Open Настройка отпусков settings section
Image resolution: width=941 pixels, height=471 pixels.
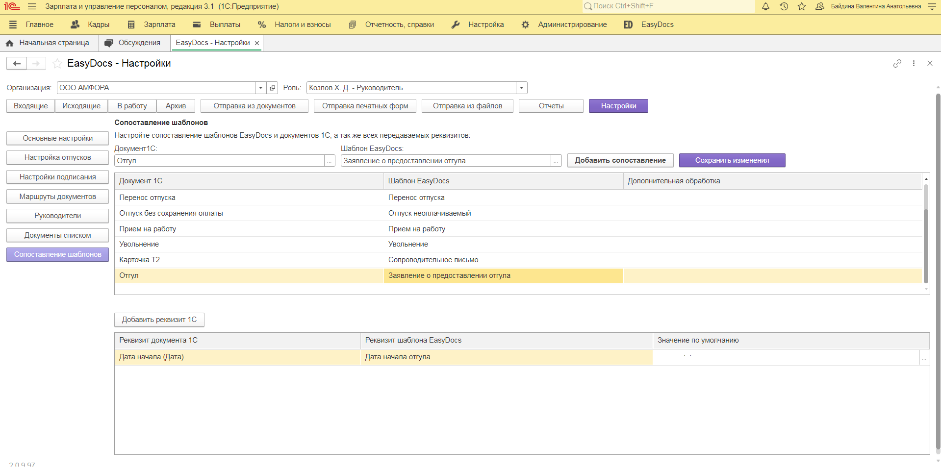[x=57, y=157]
